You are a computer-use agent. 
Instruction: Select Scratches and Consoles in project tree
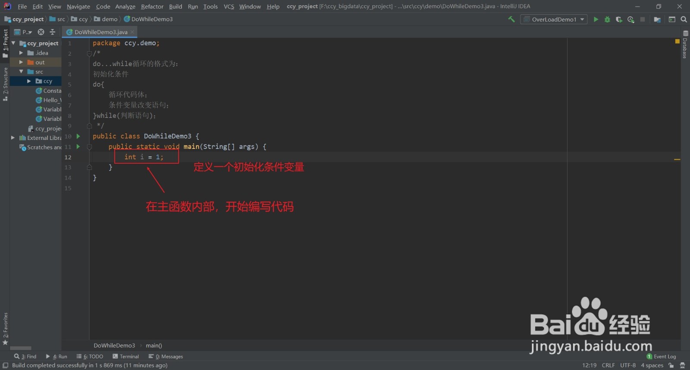pos(41,148)
